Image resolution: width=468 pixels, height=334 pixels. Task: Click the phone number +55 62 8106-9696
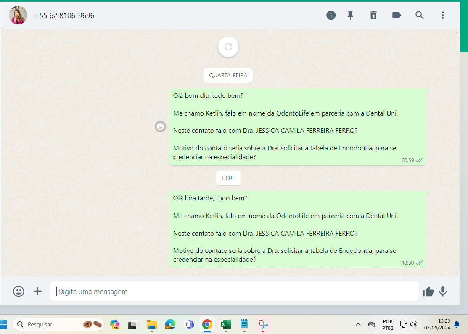[64, 16]
